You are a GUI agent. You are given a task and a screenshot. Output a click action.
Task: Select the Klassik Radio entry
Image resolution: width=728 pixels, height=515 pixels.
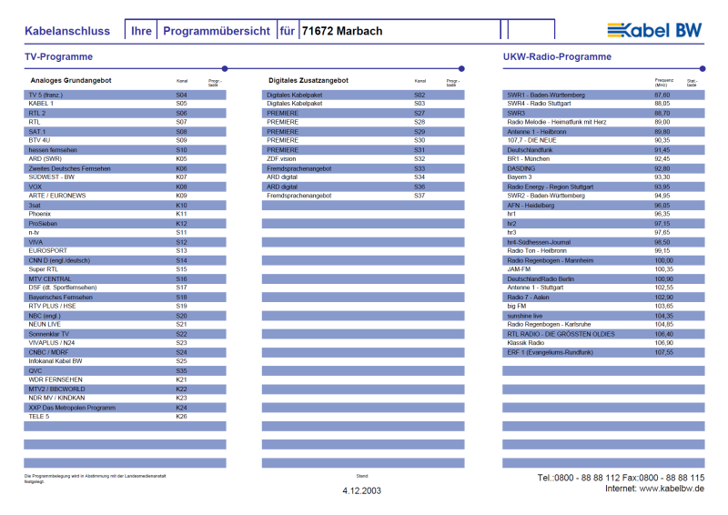(x=526, y=343)
